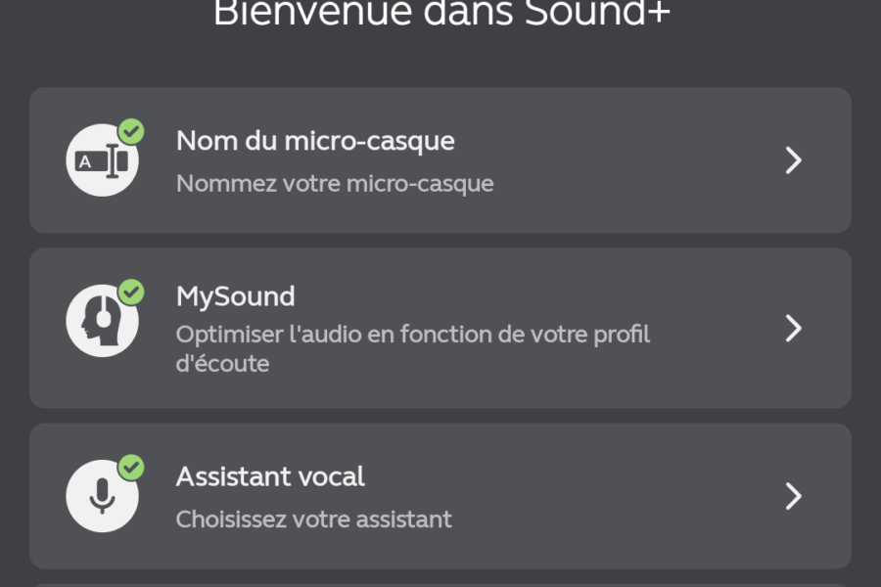Open MySound using the right chevron arrow
881x587 pixels.
click(793, 328)
